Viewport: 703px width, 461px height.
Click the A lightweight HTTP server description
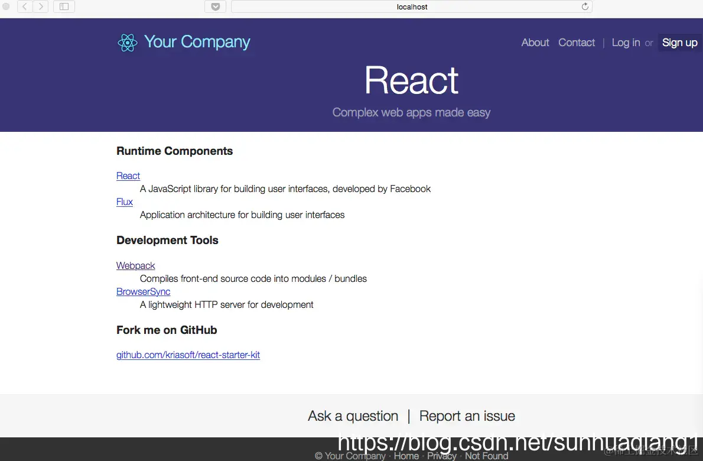(x=226, y=305)
